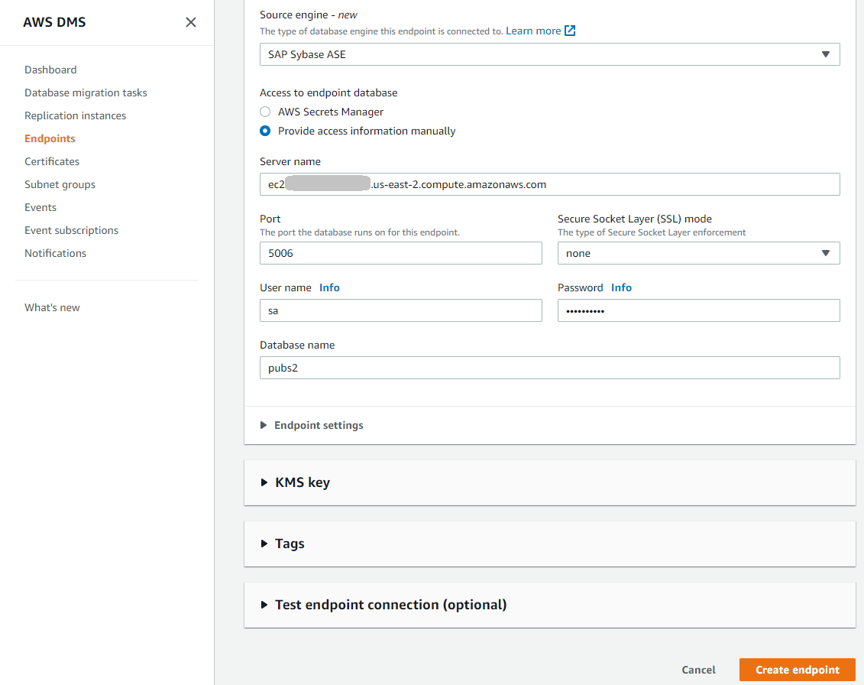
Task: Go to Dashboard in sidebar
Action: (50, 70)
